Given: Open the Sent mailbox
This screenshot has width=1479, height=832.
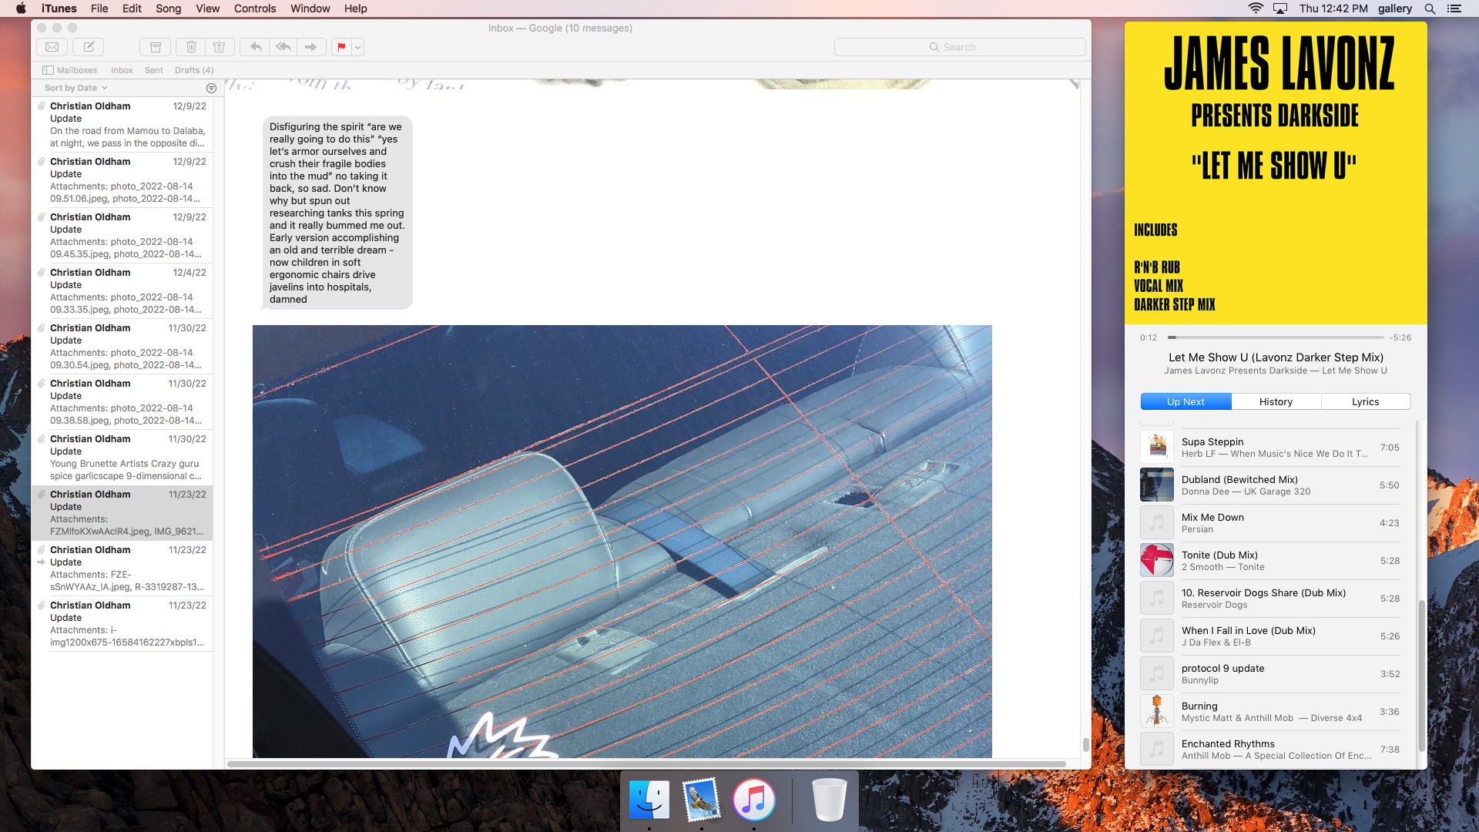Looking at the screenshot, I should [154, 70].
